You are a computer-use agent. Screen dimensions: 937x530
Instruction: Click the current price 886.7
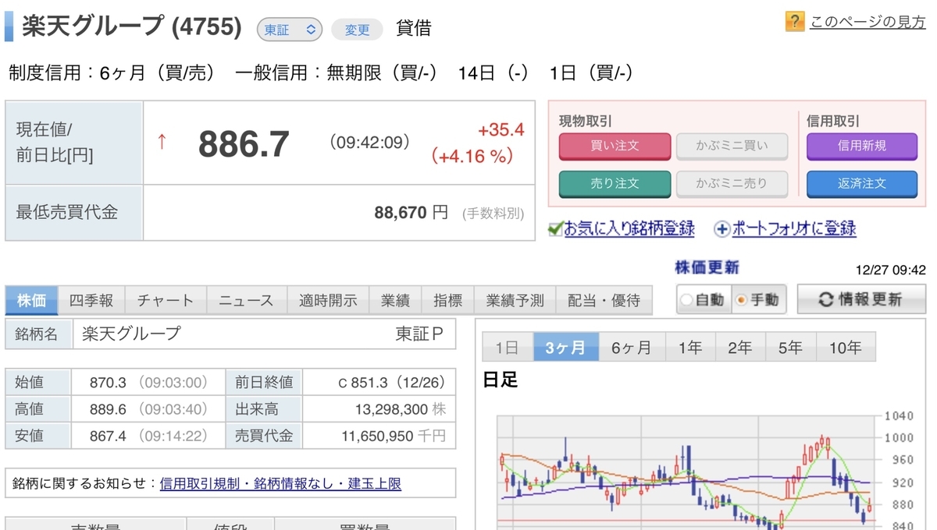pyautogui.click(x=244, y=144)
